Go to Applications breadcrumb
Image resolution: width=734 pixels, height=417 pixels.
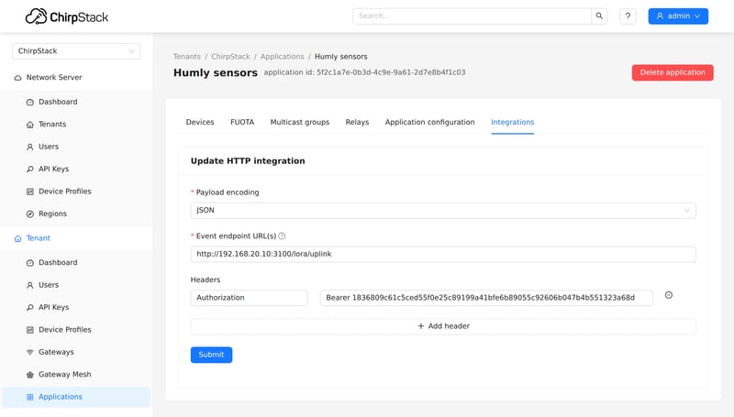[283, 57]
